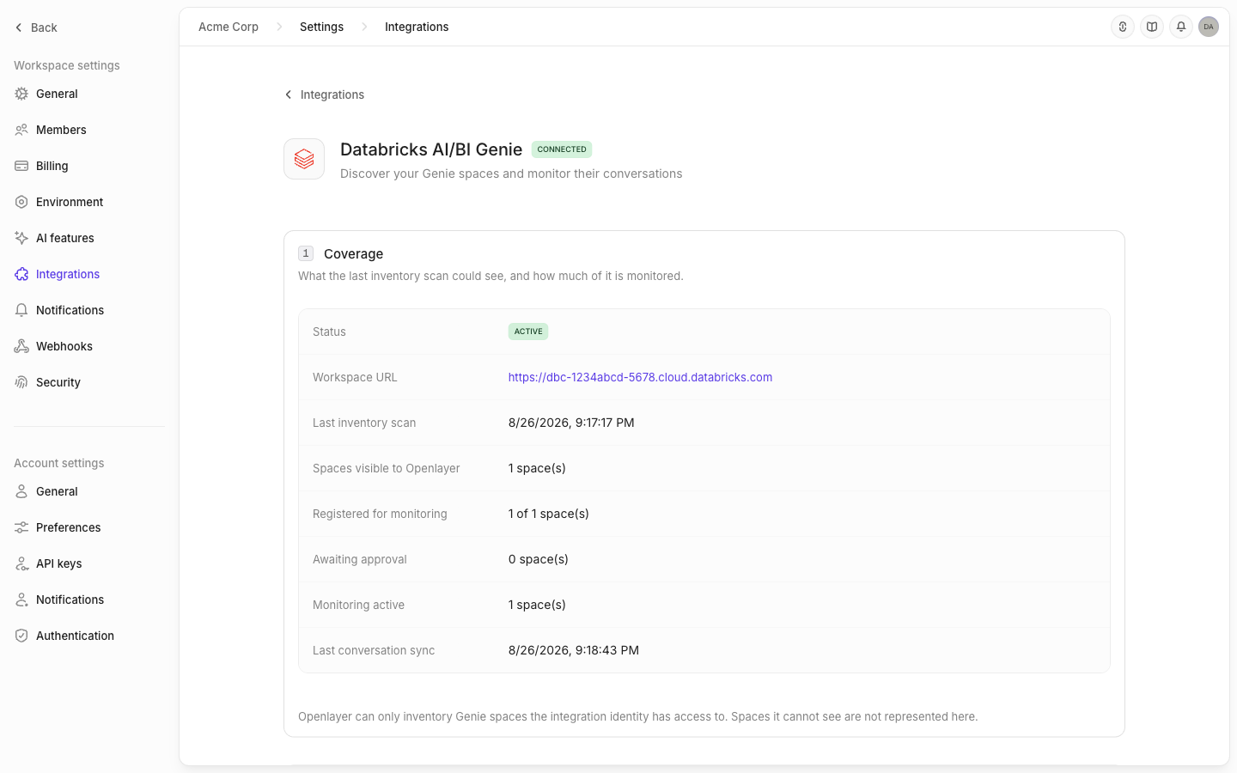The height and width of the screenshot is (773, 1237).
Task: Click the '1 of 1 space(s)' value
Action: coord(549,514)
